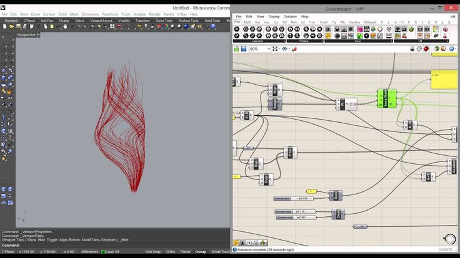Click the Layer 04 color swatch in status bar
This screenshot has width=460, height=258.
point(103,252)
